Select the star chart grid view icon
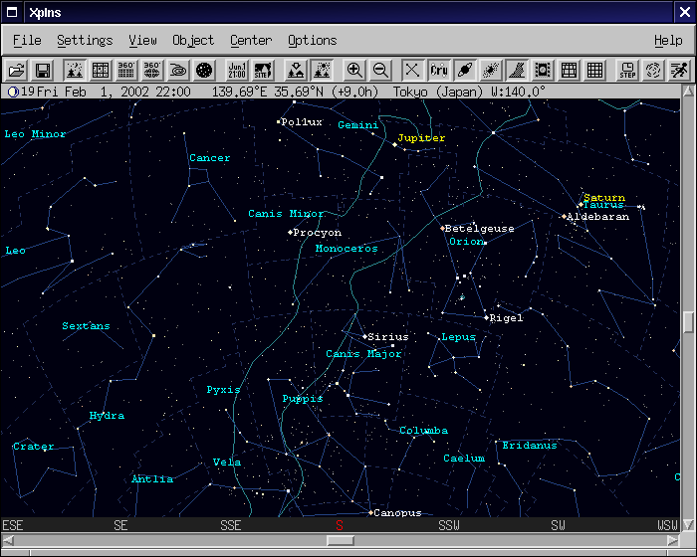This screenshot has width=697, height=557. click(101, 71)
